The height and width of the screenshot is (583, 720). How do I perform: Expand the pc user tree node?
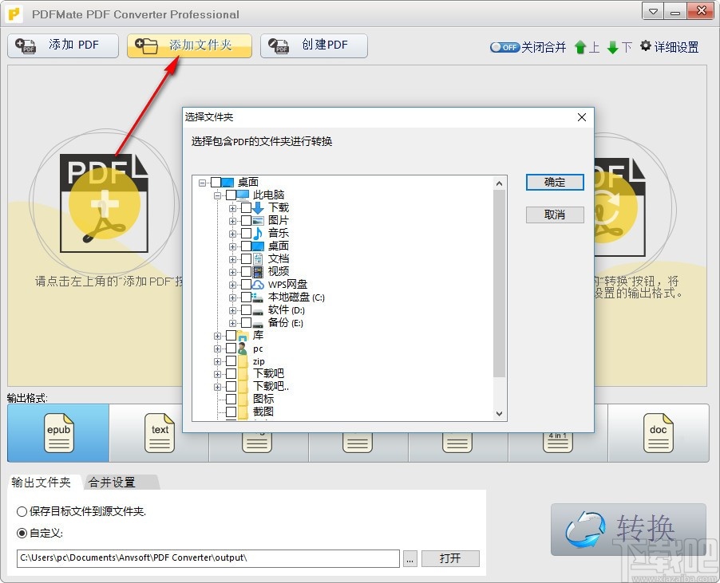[217, 349]
